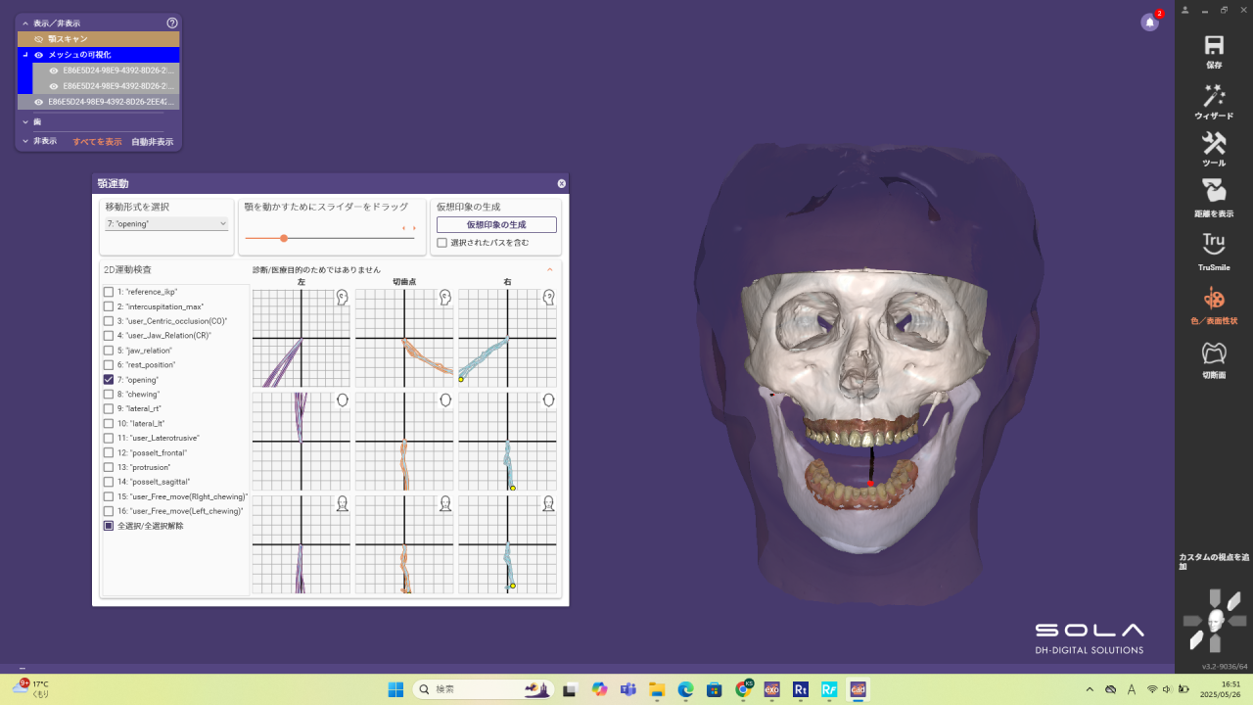Click the show all link
This screenshot has width=1253, height=705.
97,142
